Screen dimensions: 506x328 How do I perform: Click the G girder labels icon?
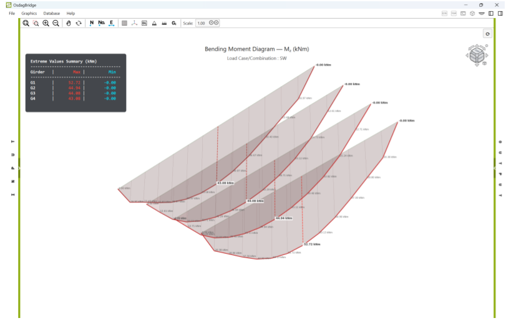(x=174, y=23)
